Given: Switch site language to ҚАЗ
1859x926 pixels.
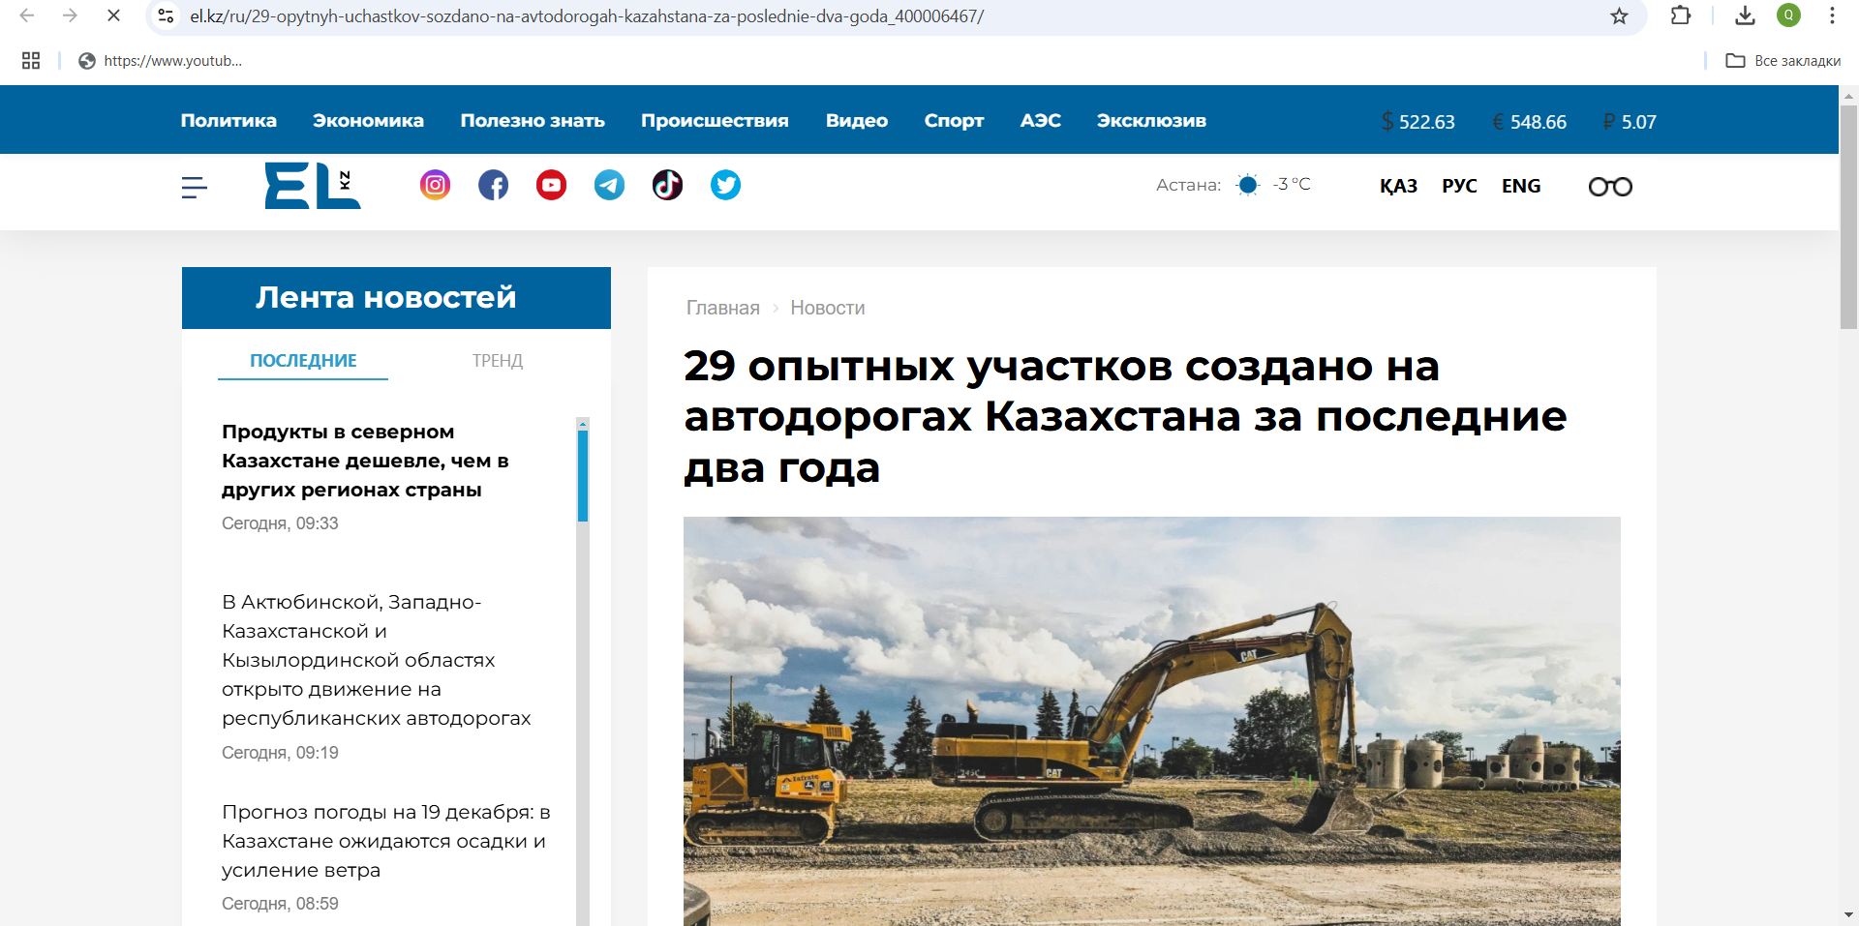Looking at the screenshot, I should [x=1398, y=186].
